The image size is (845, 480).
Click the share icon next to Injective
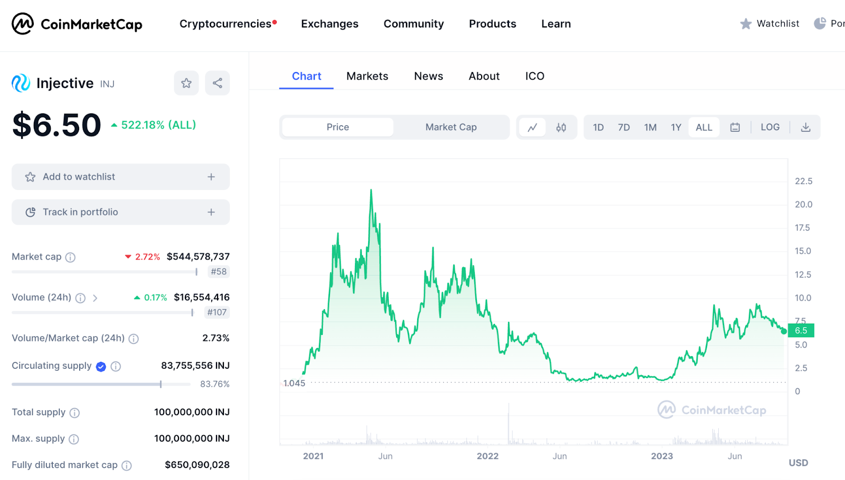tap(217, 83)
